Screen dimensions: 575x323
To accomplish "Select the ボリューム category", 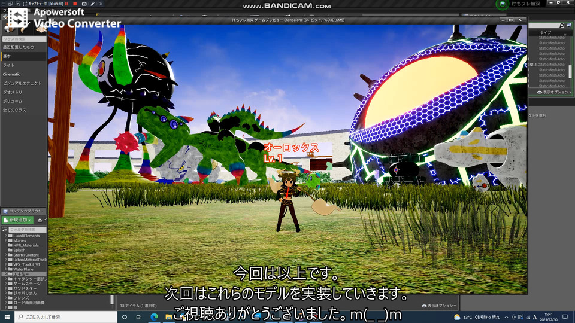I will 23,101.
